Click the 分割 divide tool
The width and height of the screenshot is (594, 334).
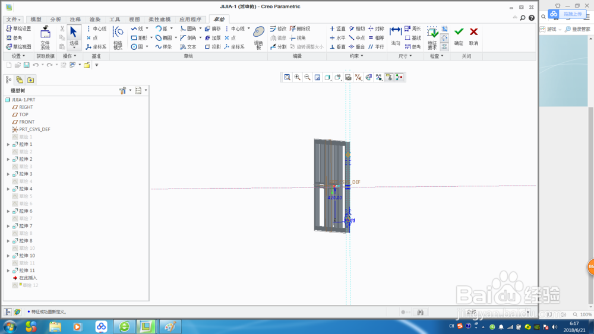click(279, 47)
